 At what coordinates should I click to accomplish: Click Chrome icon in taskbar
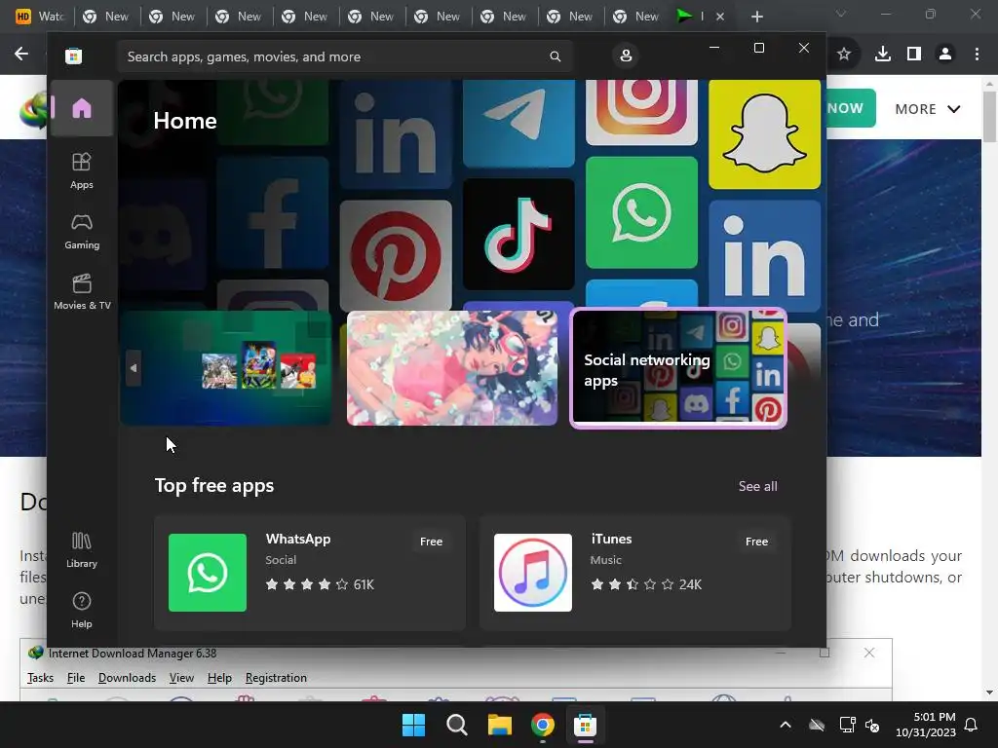pos(542,725)
